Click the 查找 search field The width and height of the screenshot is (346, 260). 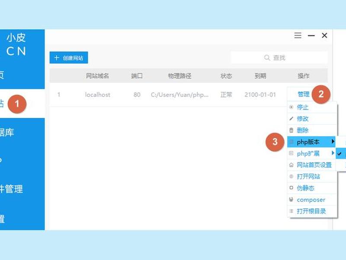click(279, 58)
